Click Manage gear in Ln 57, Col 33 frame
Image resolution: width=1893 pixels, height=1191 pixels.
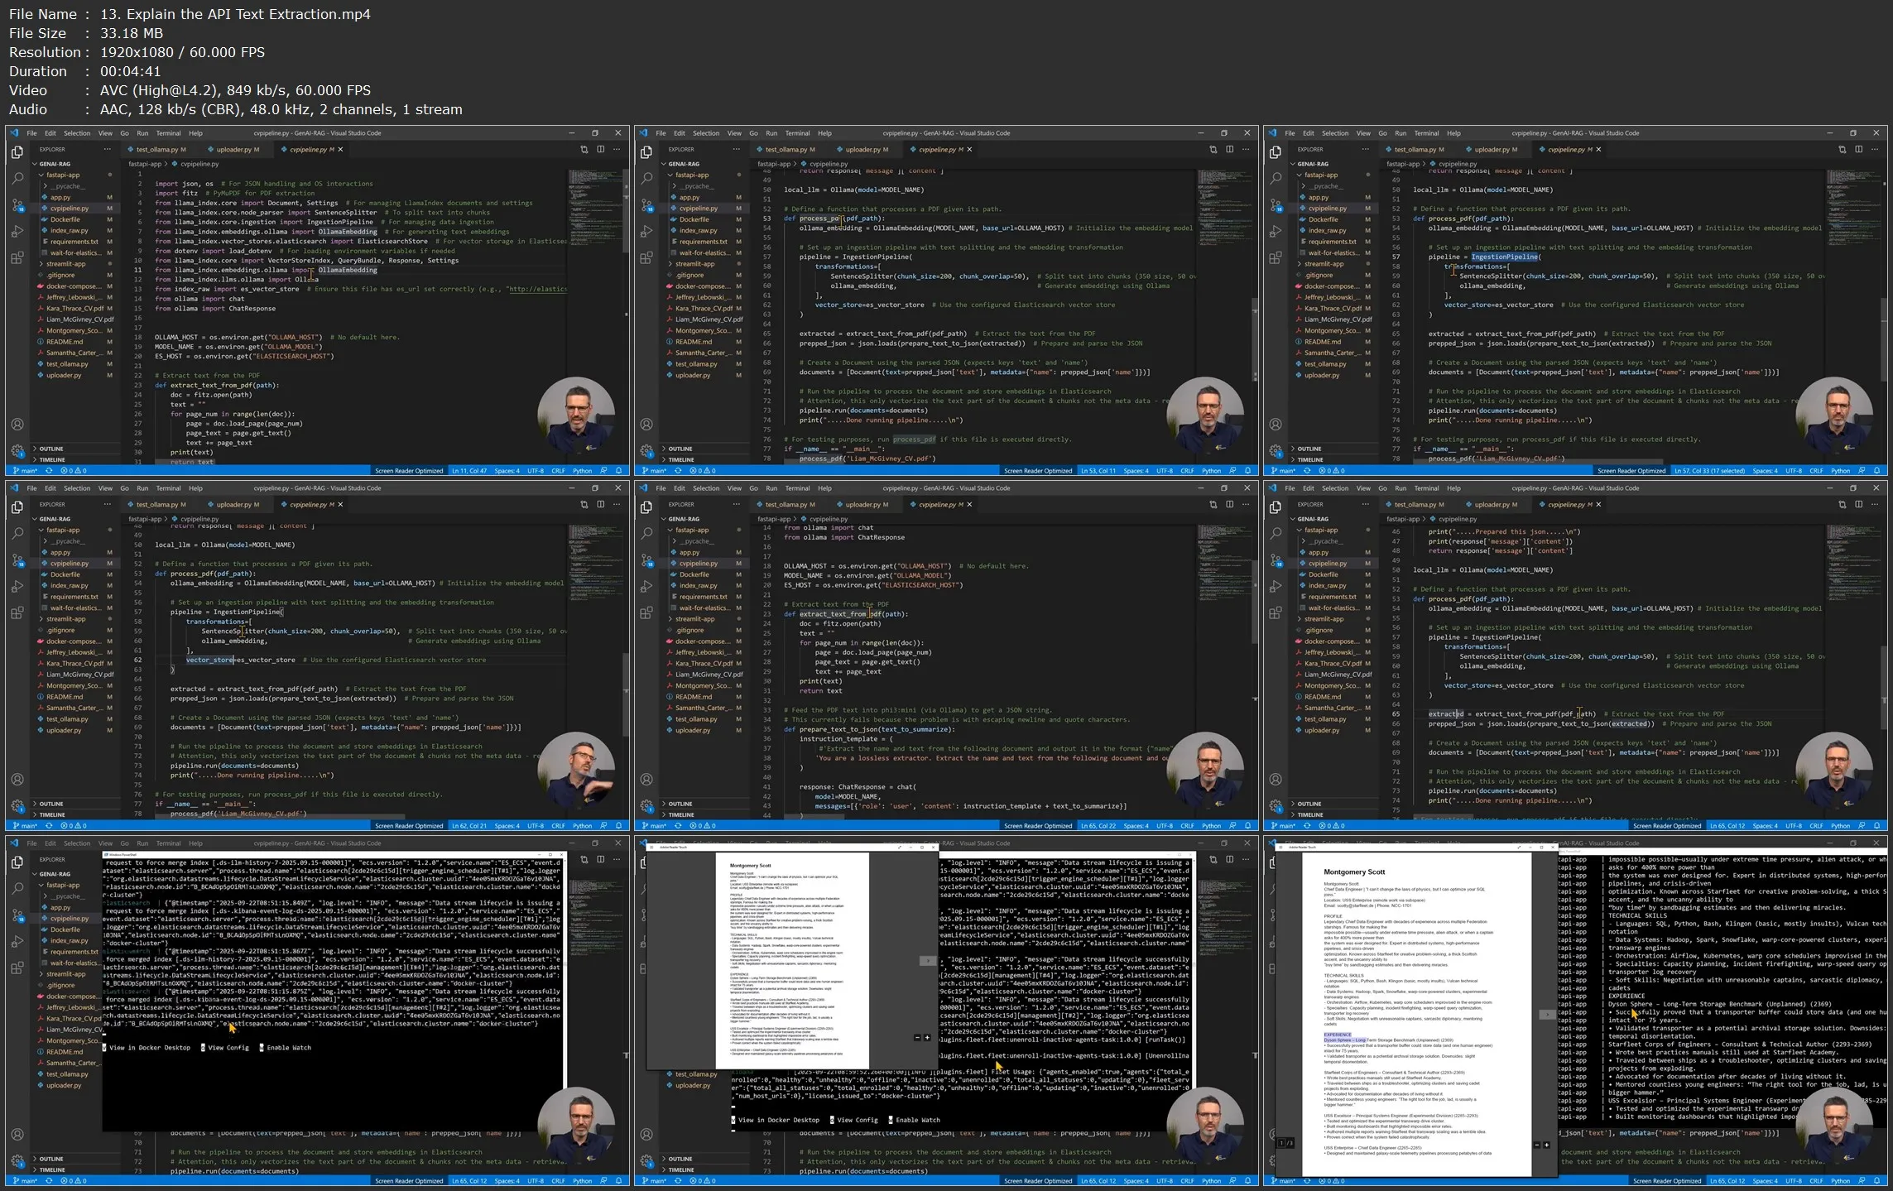point(1276,451)
